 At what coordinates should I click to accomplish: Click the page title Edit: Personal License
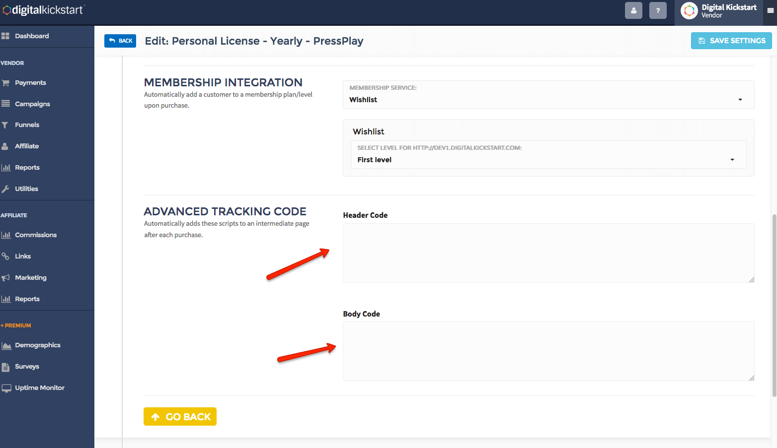coord(254,41)
